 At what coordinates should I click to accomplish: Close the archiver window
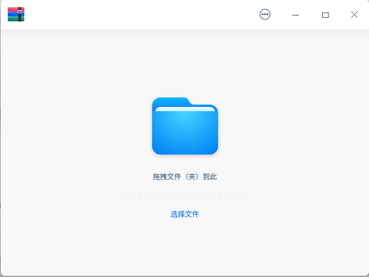click(354, 15)
